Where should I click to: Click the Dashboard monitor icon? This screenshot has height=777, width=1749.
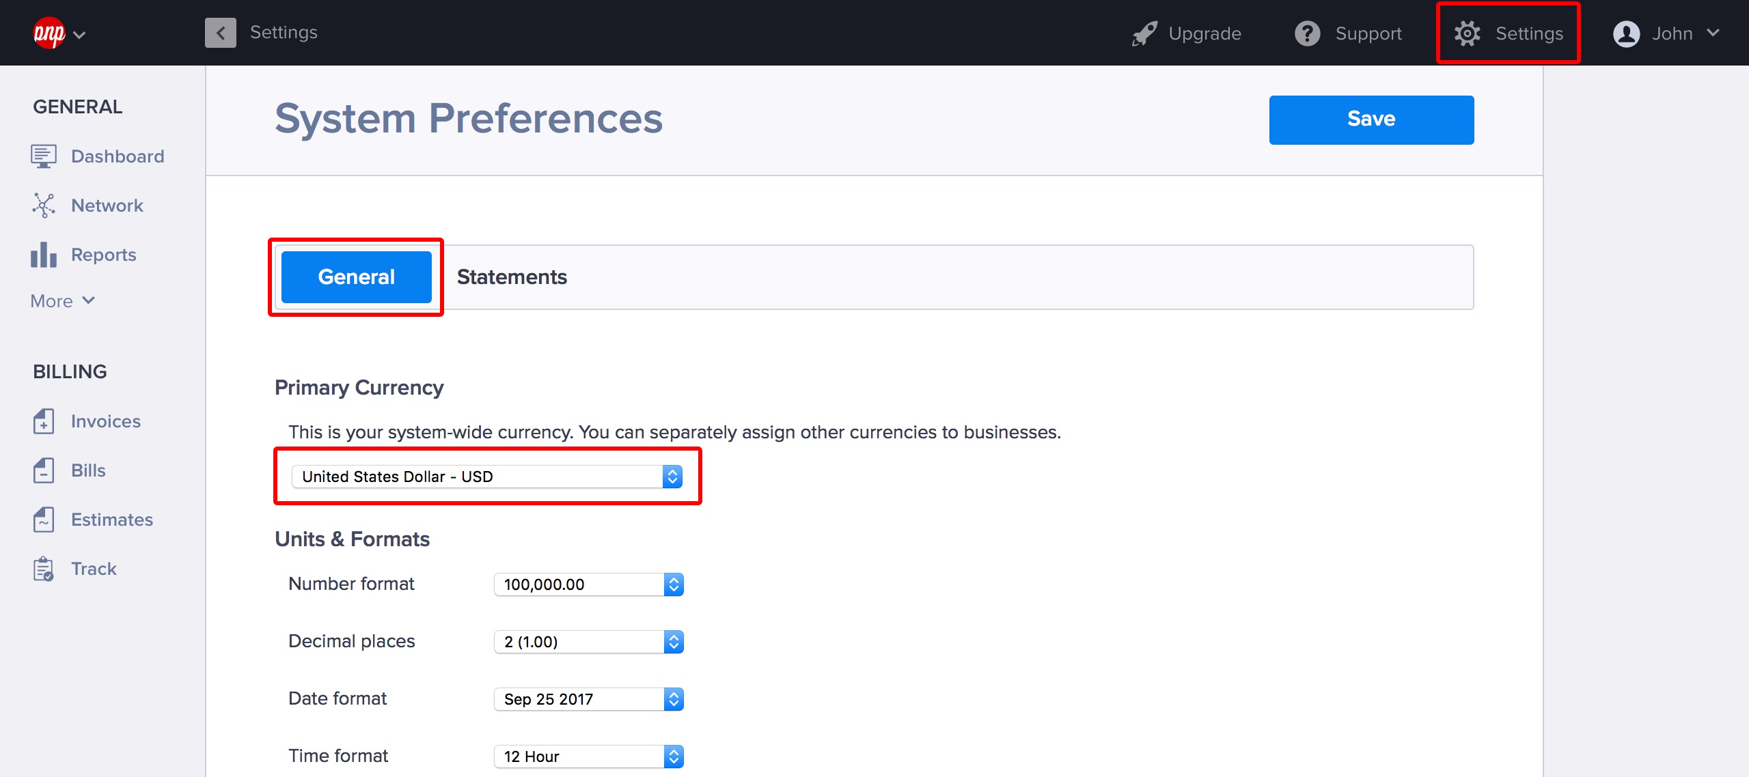click(x=43, y=156)
